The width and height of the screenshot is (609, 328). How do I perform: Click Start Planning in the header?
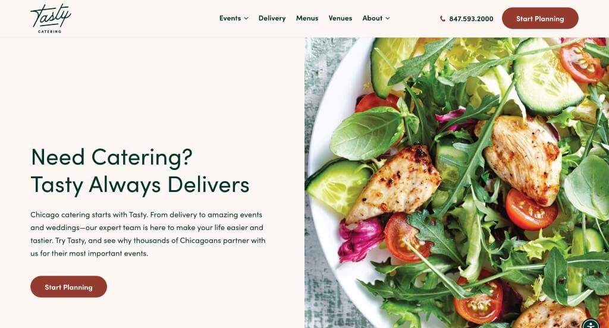540,18
